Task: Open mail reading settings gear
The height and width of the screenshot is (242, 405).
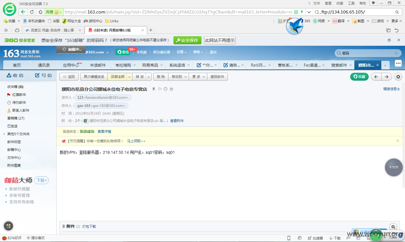Action: tap(398, 77)
